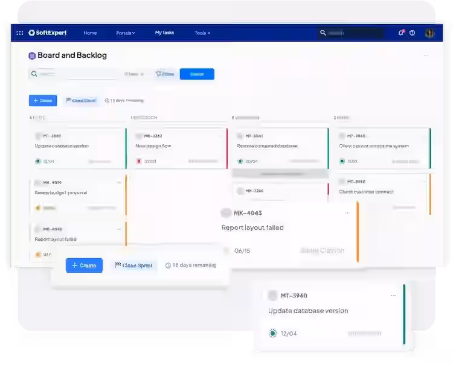Open the more menu on MT-3940 popup card

(394, 296)
